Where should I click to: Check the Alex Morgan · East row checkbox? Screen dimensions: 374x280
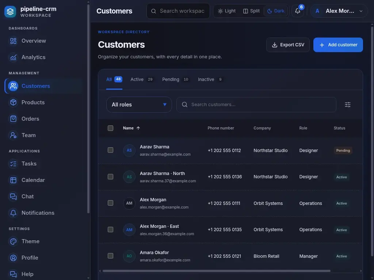click(x=110, y=230)
